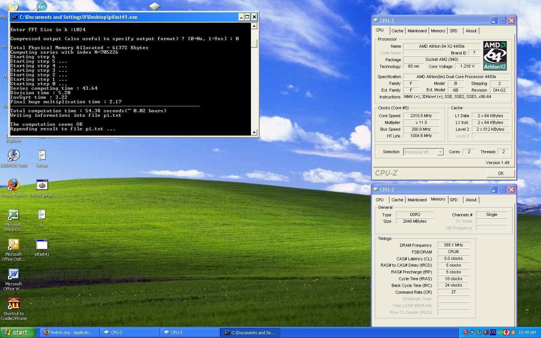The height and width of the screenshot is (338, 541).
Task: Activate second CPU-Z taskbar button
Action: 190,332
